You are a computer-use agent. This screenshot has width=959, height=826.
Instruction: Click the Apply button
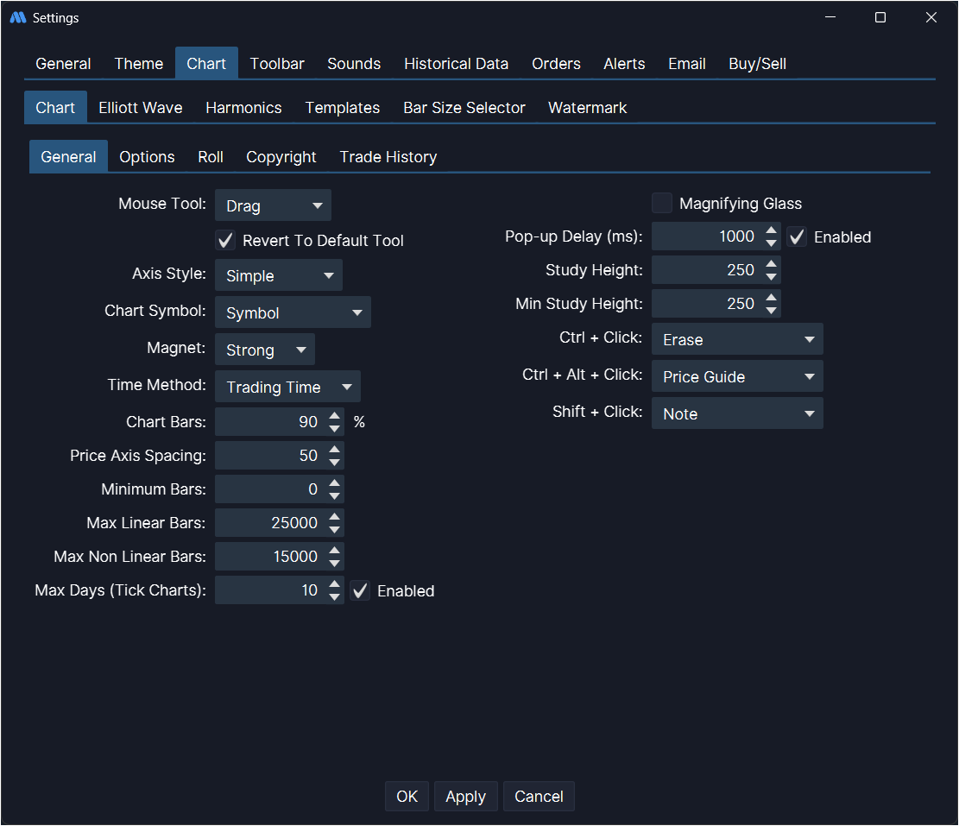465,797
